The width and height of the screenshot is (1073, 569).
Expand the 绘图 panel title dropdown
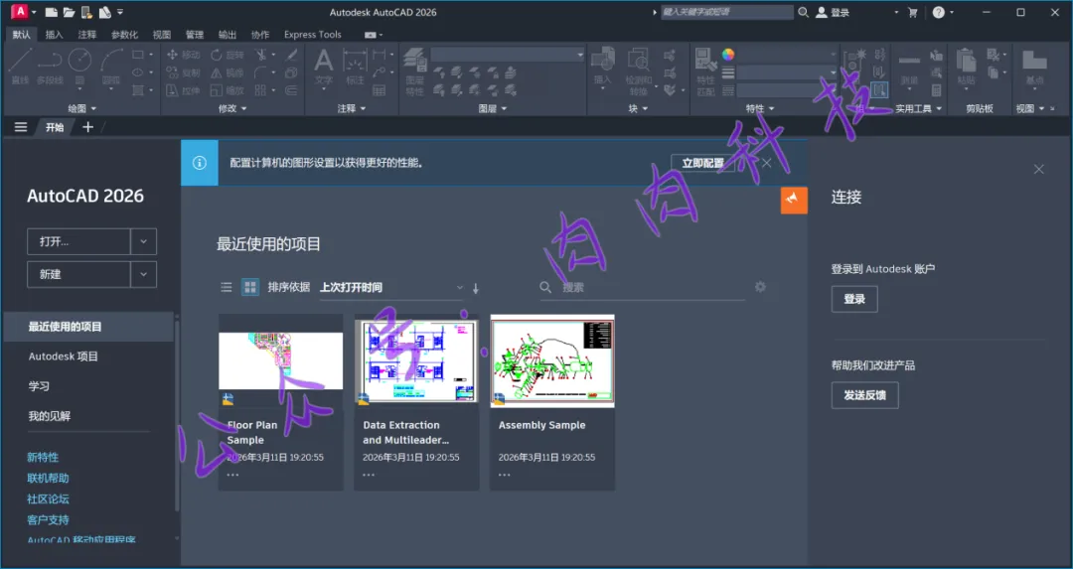[82, 108]
